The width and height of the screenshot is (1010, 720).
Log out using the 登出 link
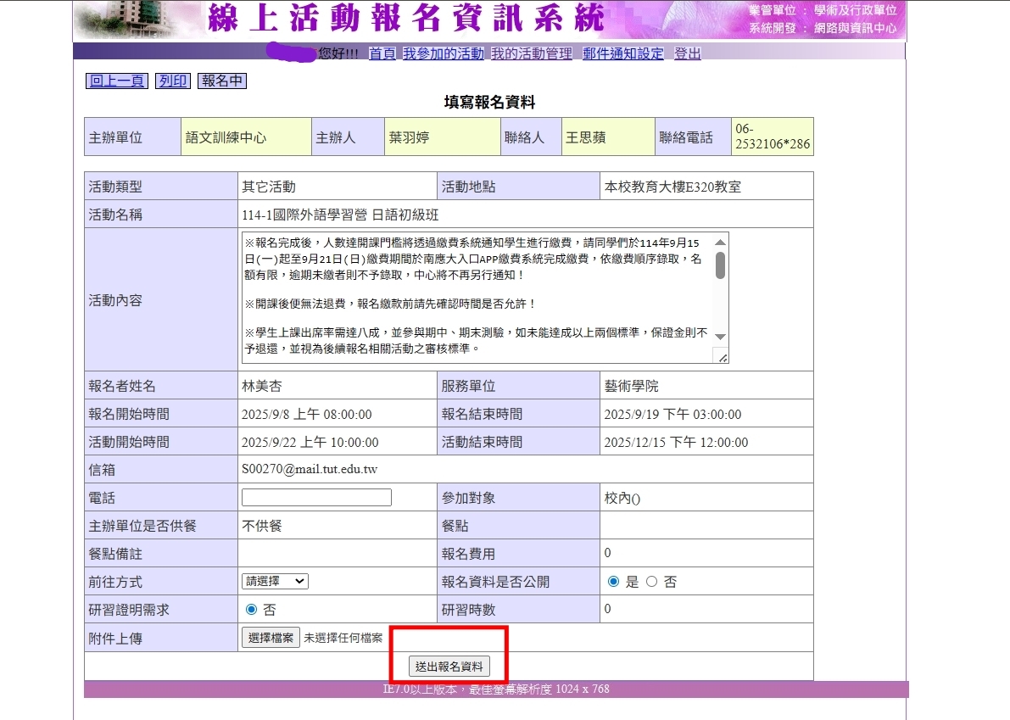point(688,53)
